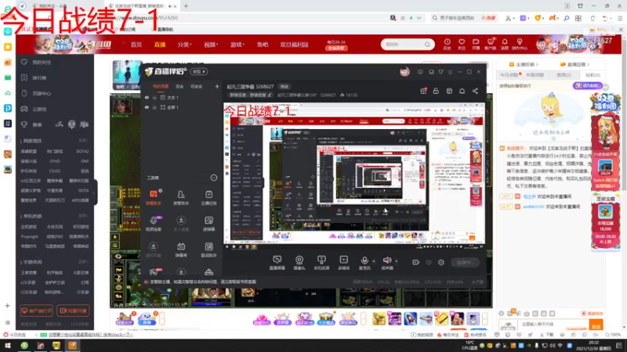Expand 全部 for the 网游竞技 category
627x352 pixels.
[83, 141]
